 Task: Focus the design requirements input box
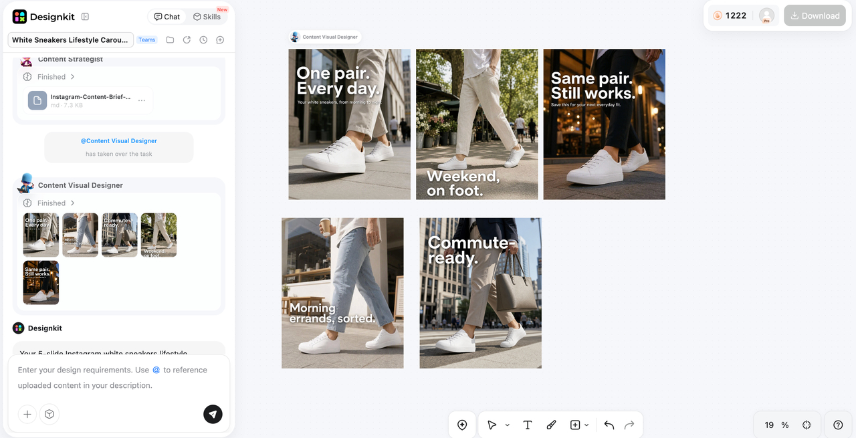click(x=119, y=378)
